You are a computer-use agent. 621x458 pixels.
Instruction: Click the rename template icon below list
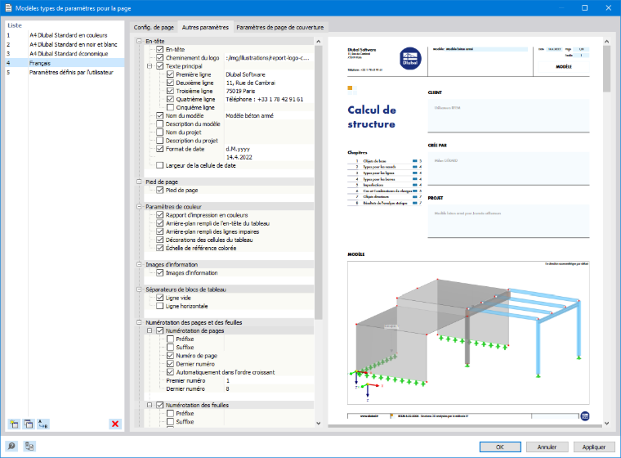[x=42, y=424]
